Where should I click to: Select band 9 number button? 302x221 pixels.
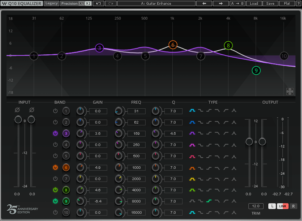(66, 201)
